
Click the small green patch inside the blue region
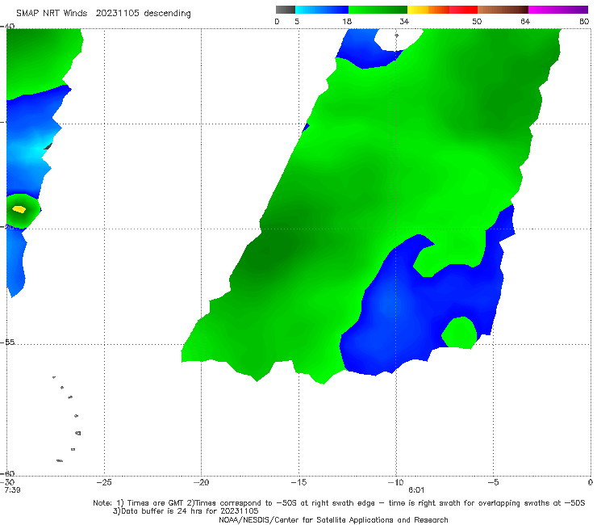tap(460, 333)
